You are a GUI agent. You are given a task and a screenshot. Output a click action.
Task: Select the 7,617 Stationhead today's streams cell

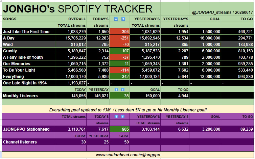pyautogui.click(x=98, y=129)
